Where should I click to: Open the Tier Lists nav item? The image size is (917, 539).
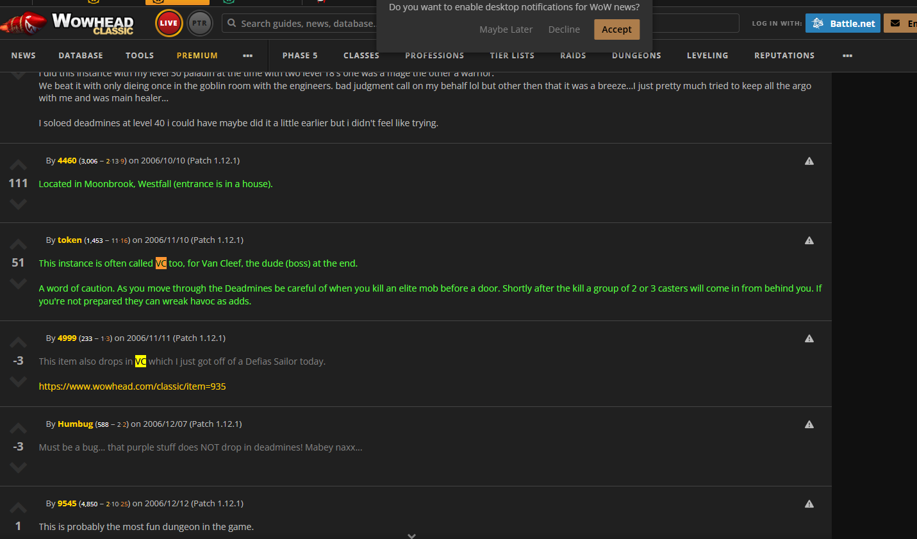512,56
